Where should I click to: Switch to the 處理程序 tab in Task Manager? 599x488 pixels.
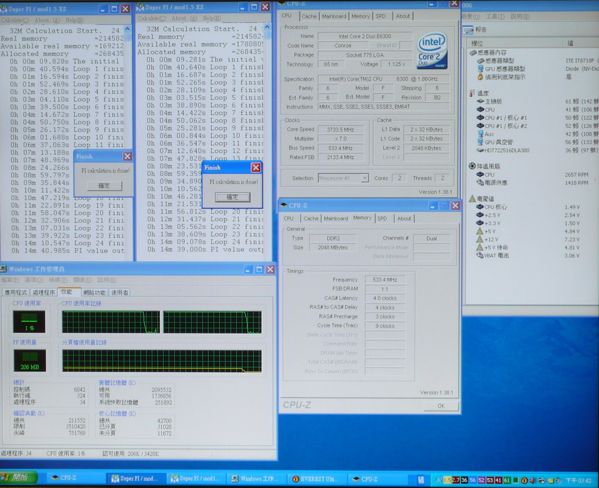click(44, 292)
